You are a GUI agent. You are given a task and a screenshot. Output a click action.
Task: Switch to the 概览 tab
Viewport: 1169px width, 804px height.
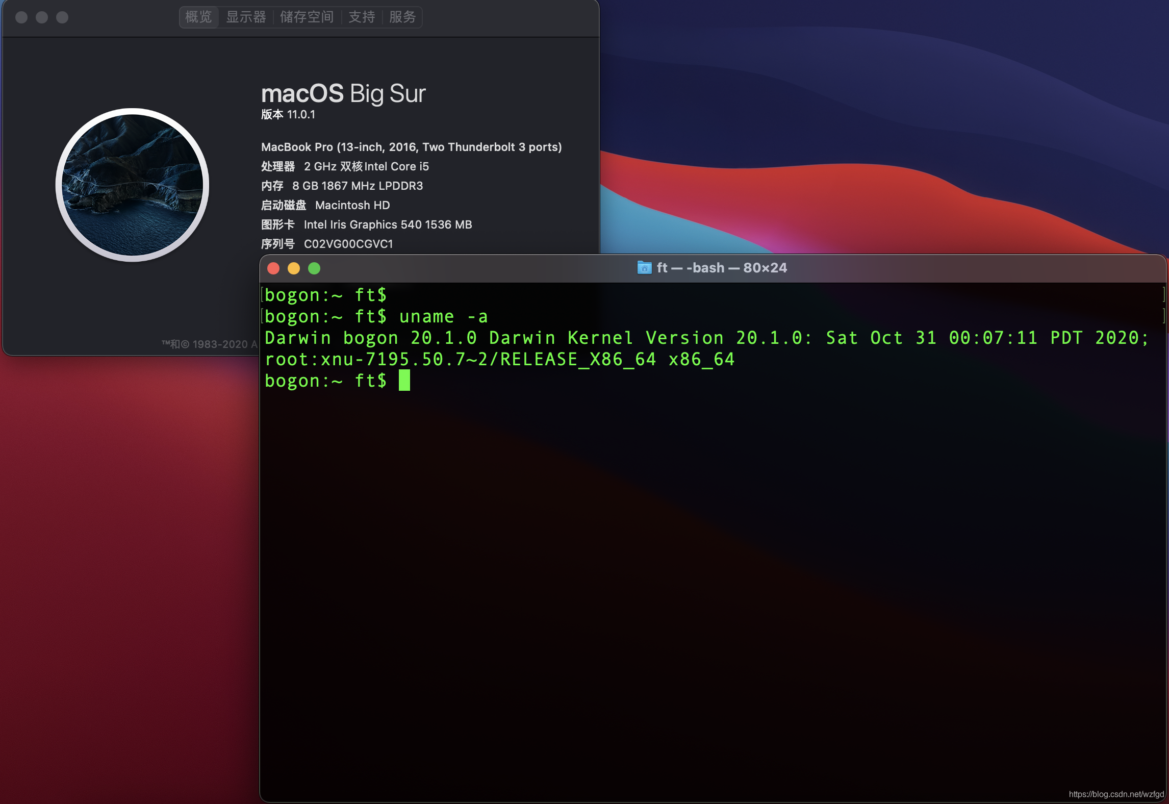tap(198, 17)
